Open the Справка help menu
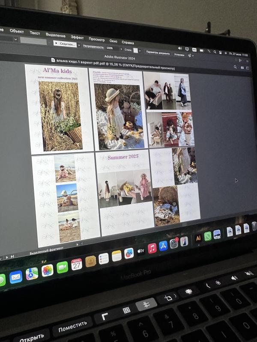This screenshot has width=257, height=342. (128, 42)
